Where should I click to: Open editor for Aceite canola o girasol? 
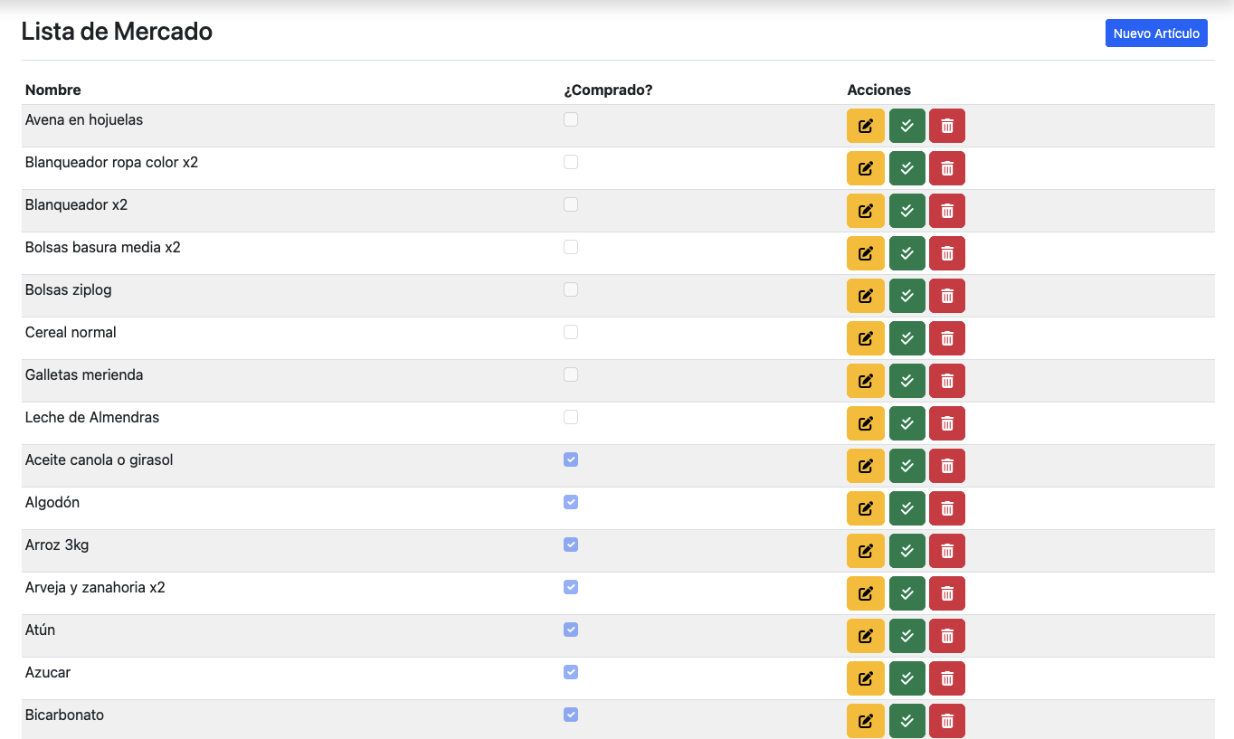click(865, 466)
